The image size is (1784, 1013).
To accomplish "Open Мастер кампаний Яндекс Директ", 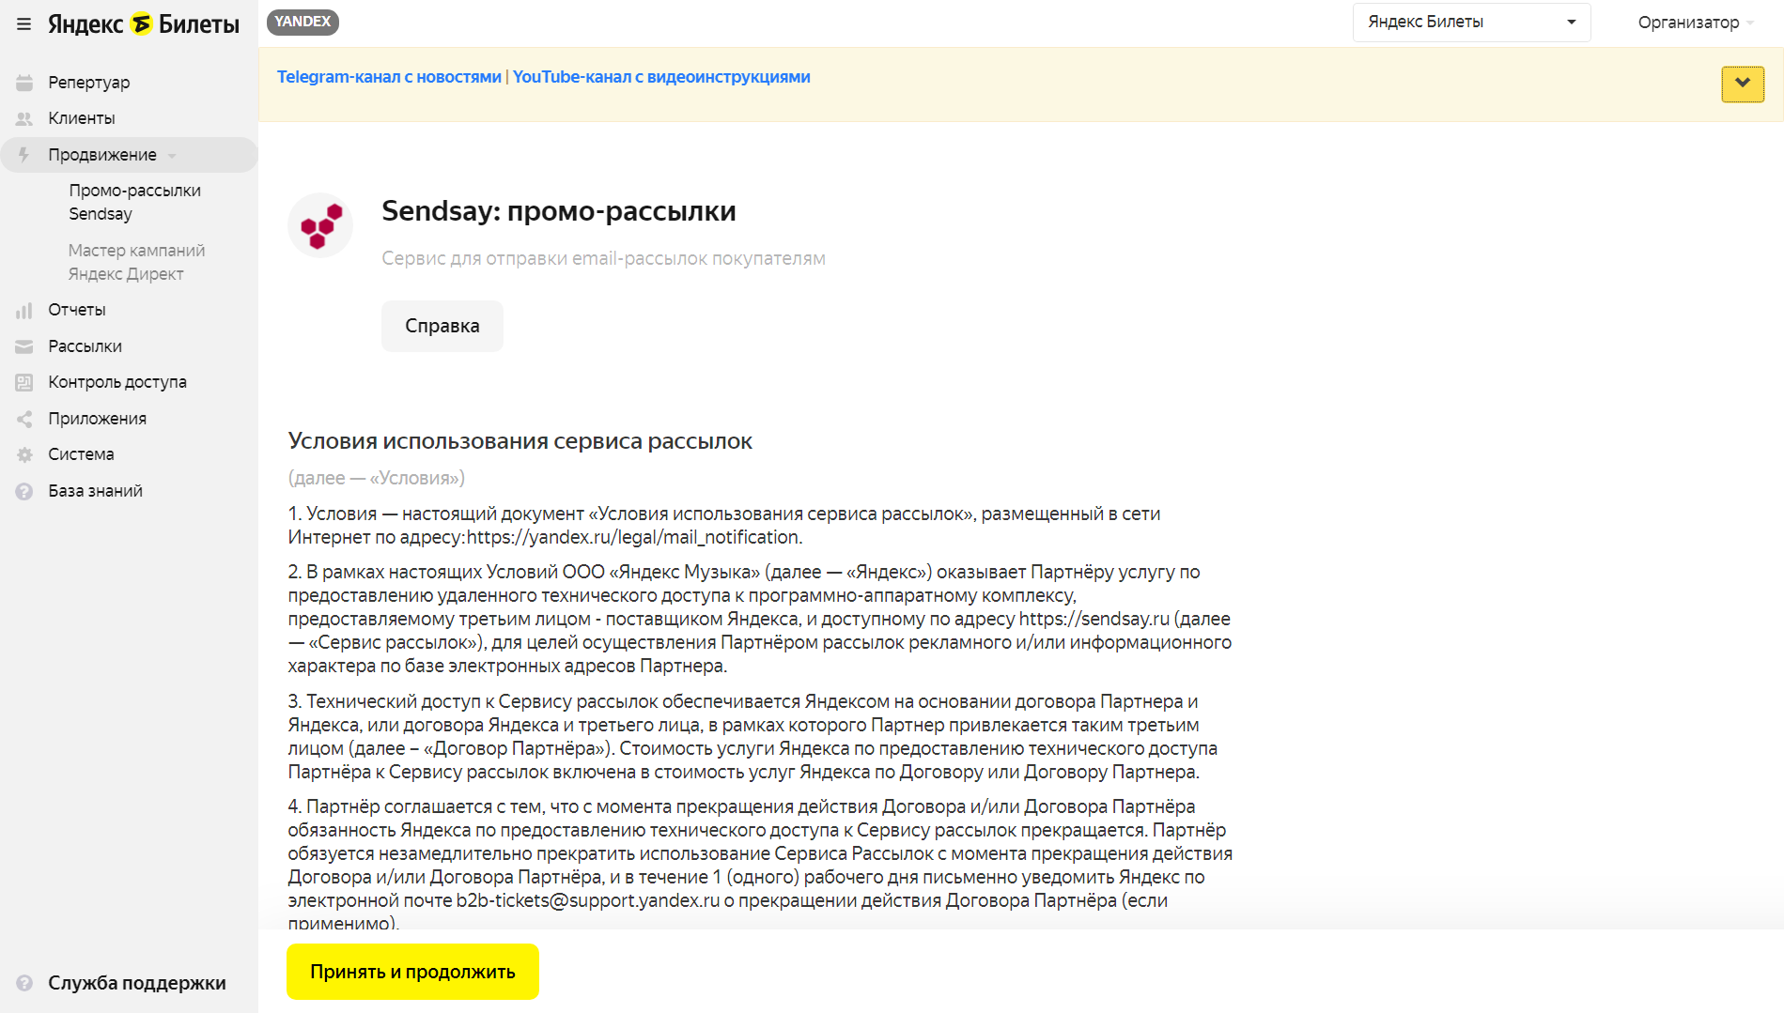I will pos(136,262).
